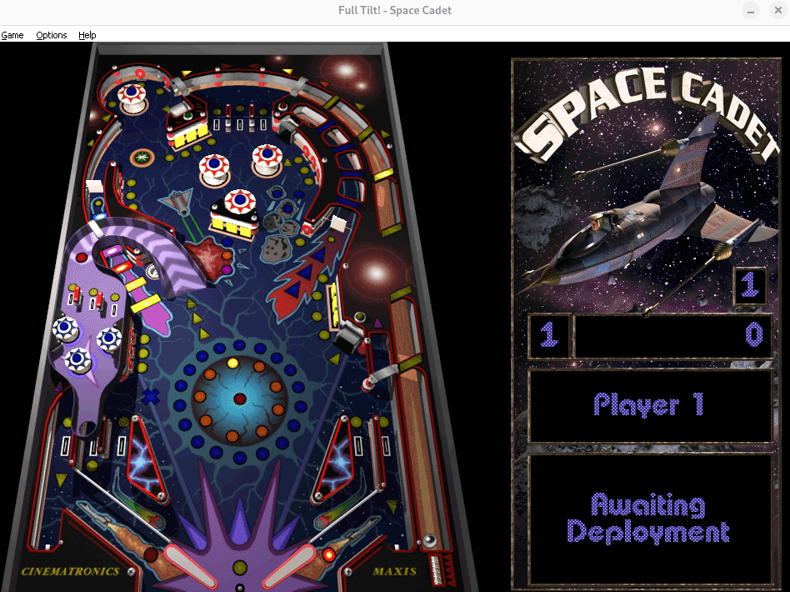Click the dark red center of the blue circle

click(x=240, y=399)
